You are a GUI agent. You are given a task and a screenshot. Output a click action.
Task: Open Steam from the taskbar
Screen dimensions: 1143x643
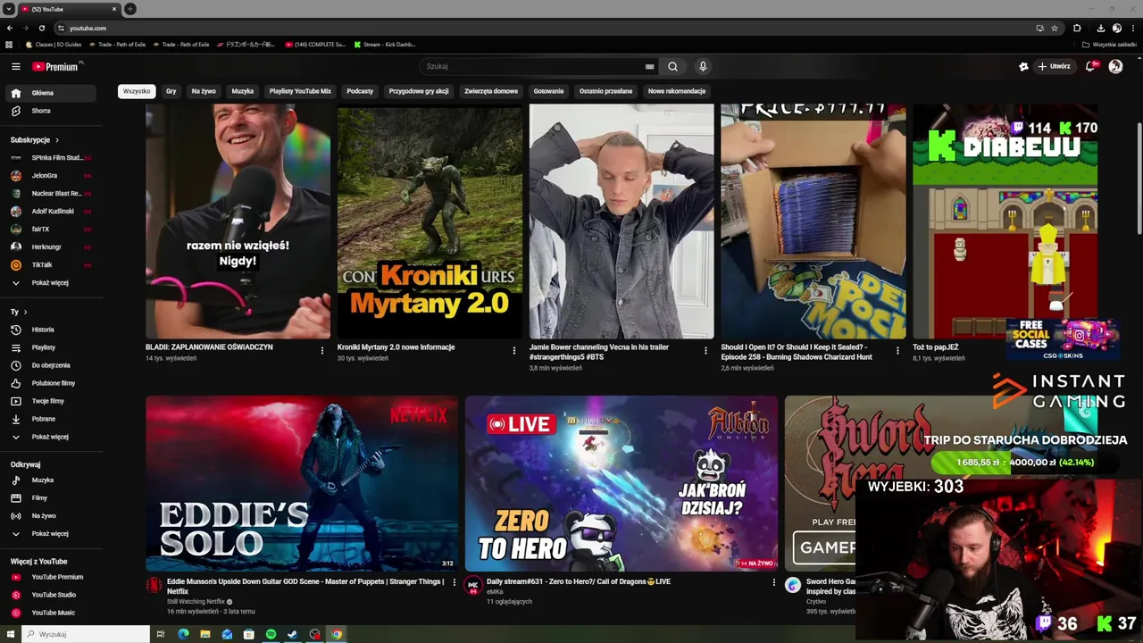293,634
